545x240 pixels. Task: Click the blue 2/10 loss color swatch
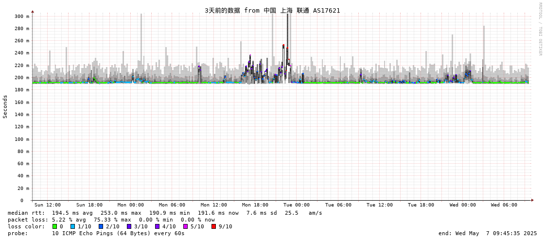[x=101, y=226]
